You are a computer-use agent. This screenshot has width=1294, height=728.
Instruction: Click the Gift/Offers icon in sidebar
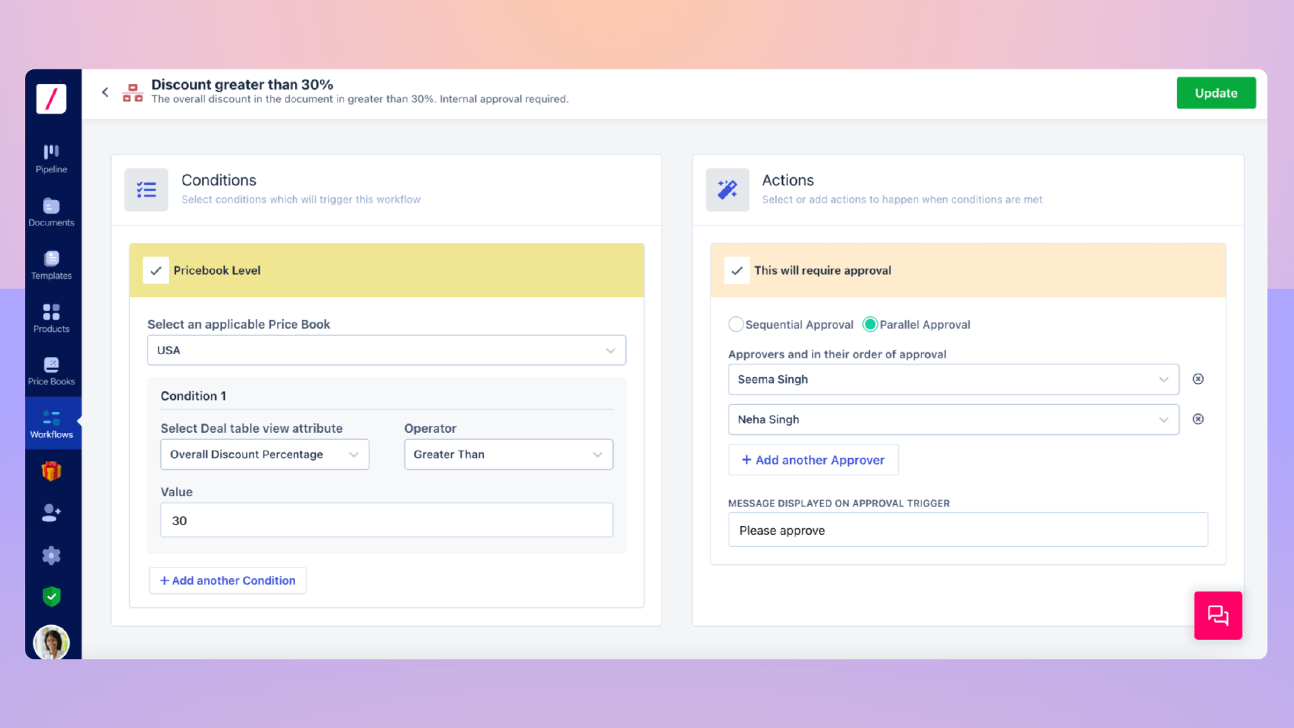[x=51, y=471]
